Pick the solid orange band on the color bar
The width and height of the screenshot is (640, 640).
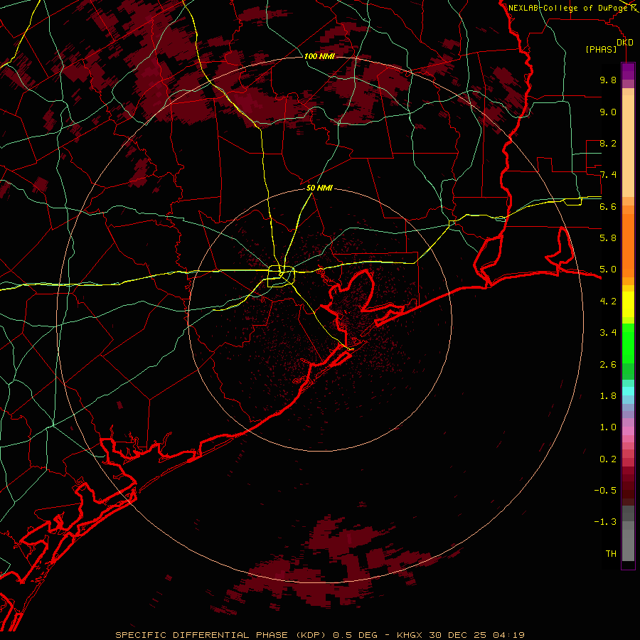pyautogui.click(x=628, y=246)
